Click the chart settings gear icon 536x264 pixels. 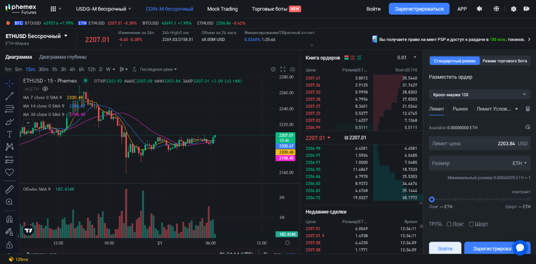pyautogui.click(x=273, y=70)
